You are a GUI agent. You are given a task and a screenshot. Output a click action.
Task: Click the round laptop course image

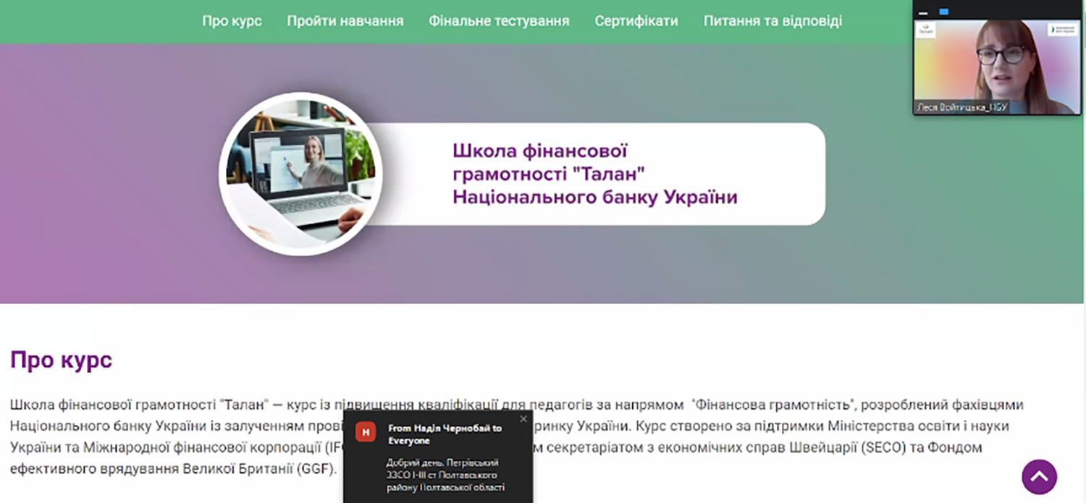[x=300, y=174]
